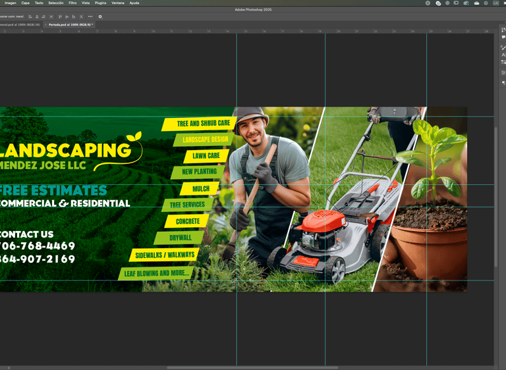Screen dimensions: 506x370
Task: Open the Texto menu
Action: point(39,3)
